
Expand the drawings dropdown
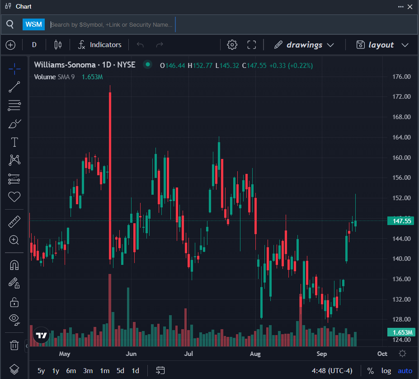pyautogui.click(x=304, y=45)
